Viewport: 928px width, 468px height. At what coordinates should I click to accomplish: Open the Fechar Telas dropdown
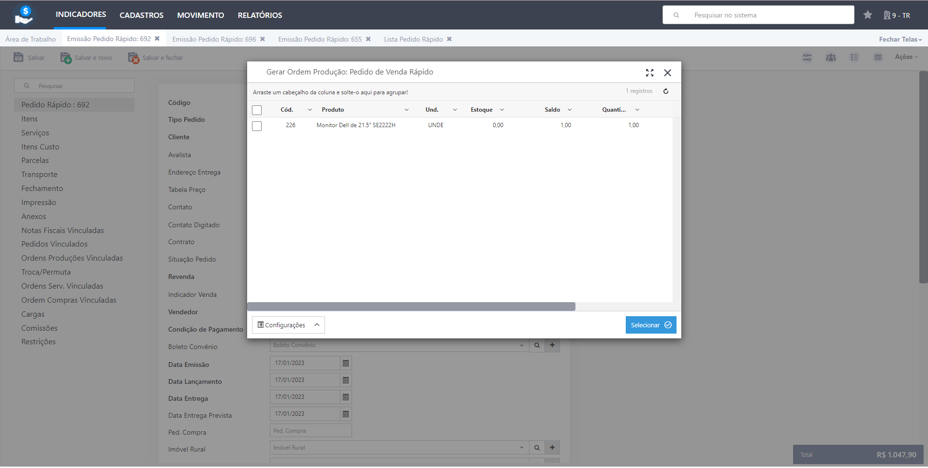tap(900, 39)
